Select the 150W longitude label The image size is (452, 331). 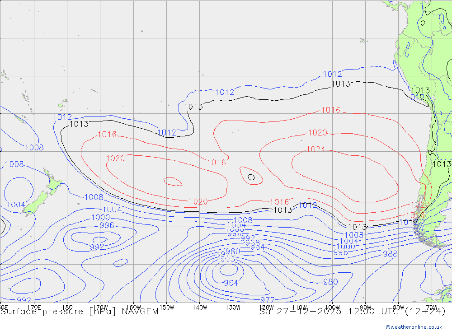tap(167, 308)
